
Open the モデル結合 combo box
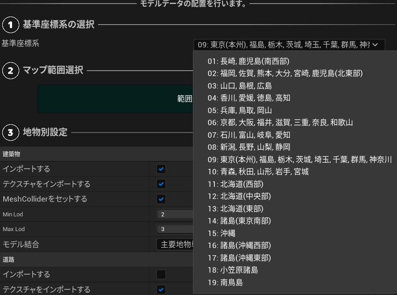click(175, 244)
